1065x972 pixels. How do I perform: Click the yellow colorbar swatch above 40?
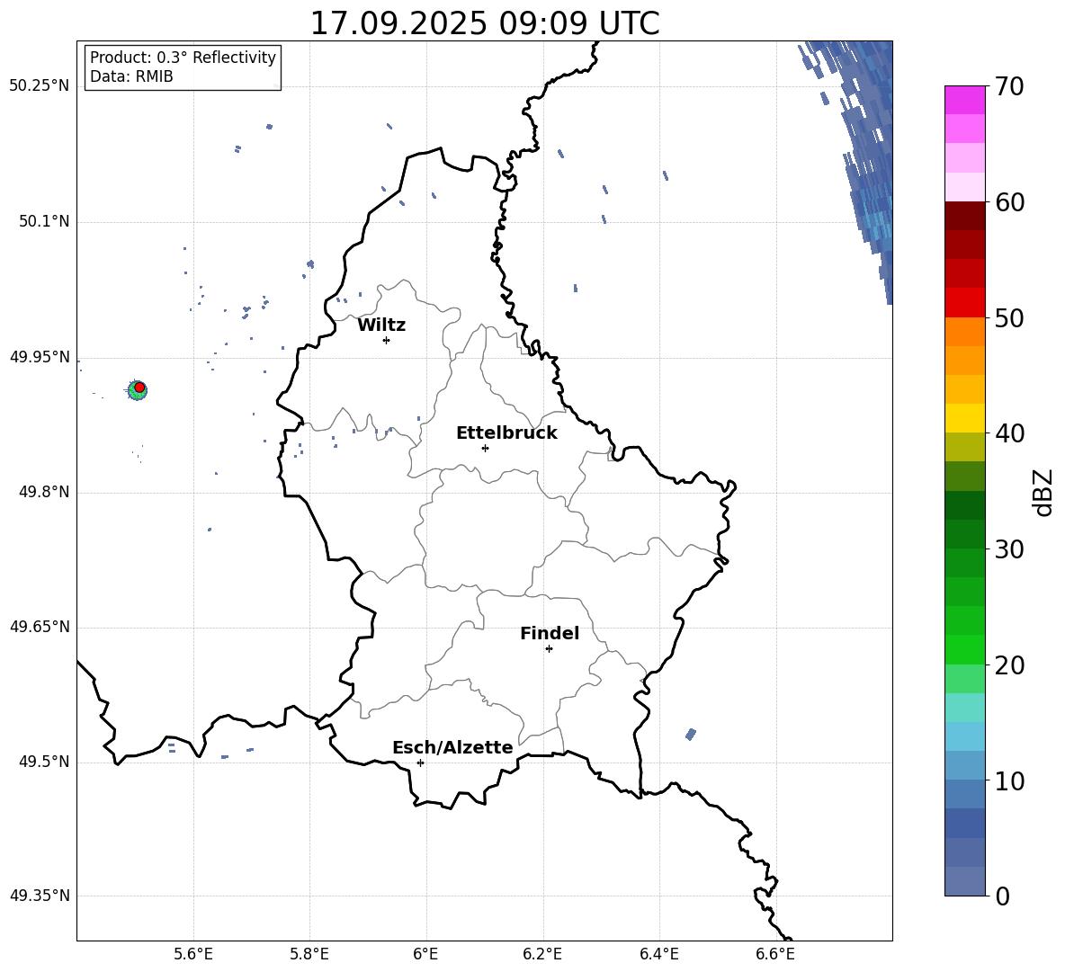pos(964,418)
